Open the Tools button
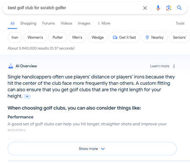Screen dimensions: 190x163 click(180, 23)
